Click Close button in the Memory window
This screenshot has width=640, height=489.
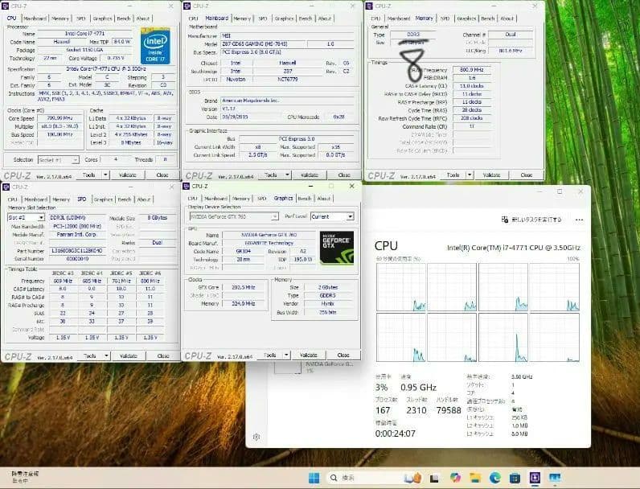(x=527, y=175)
